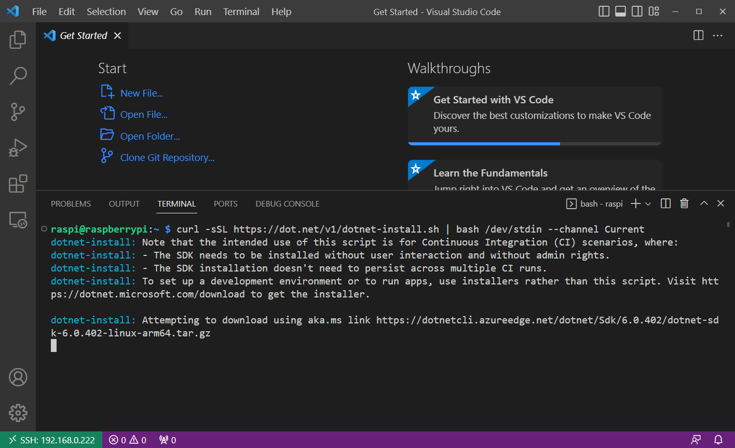The image size is (735, 448).
Task: Open the Accounts menu icon
Action: (x=18, y=377)
